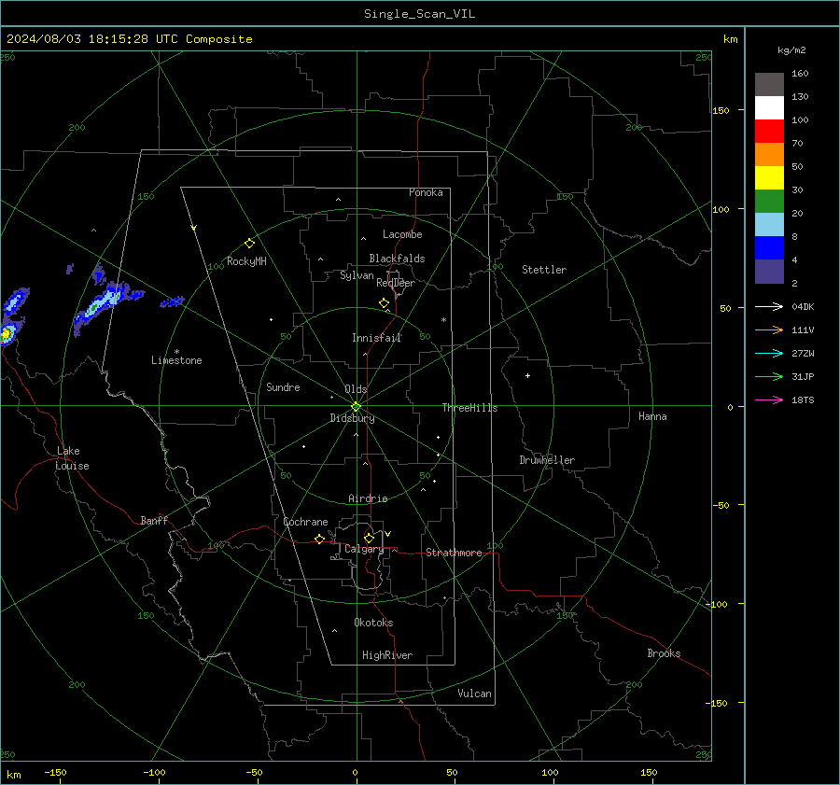Click the yellow 50 kg/m2 legend swatch

coord(769,178)
